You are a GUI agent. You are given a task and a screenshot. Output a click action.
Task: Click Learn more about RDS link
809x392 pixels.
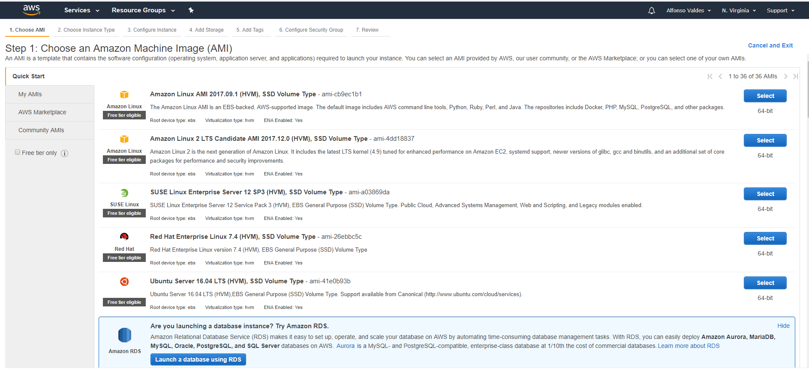[689, 346]
